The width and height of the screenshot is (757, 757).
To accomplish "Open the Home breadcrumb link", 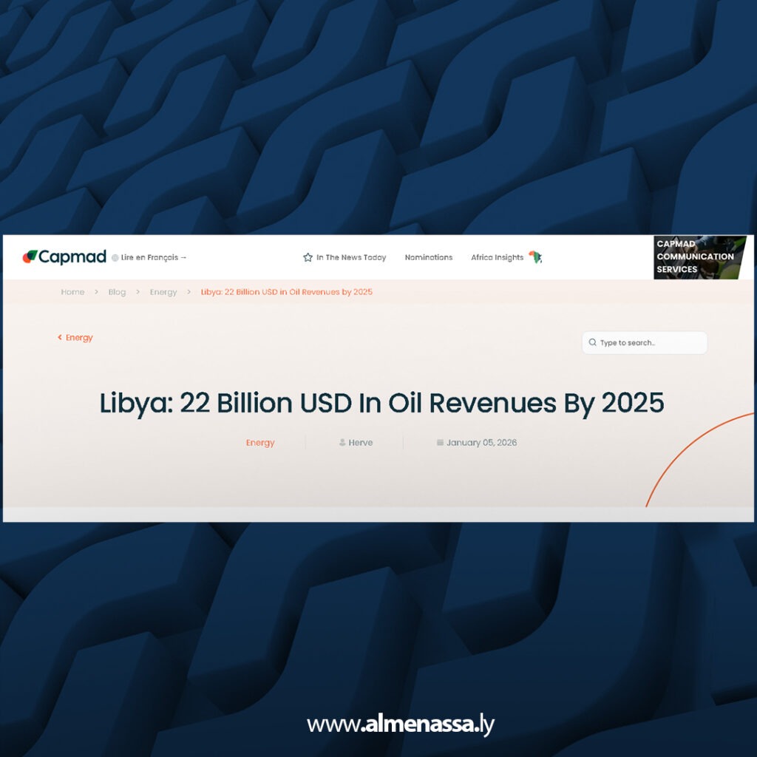I will tap(72, 291).
